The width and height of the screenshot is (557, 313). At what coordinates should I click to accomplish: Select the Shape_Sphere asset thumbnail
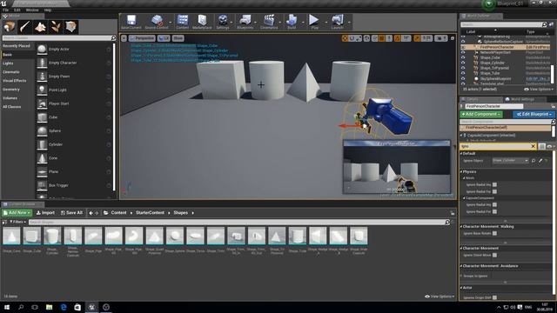coord(175,236)
